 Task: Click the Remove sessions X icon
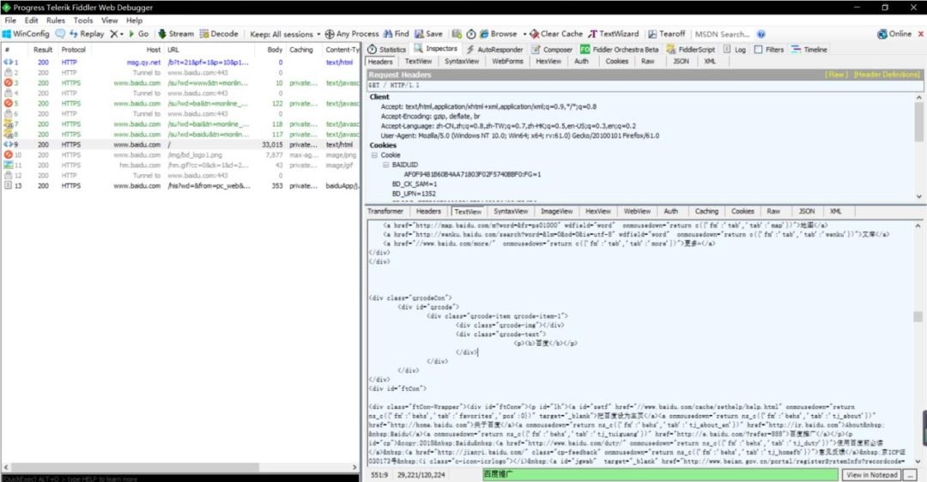click(x=113, y=33)
